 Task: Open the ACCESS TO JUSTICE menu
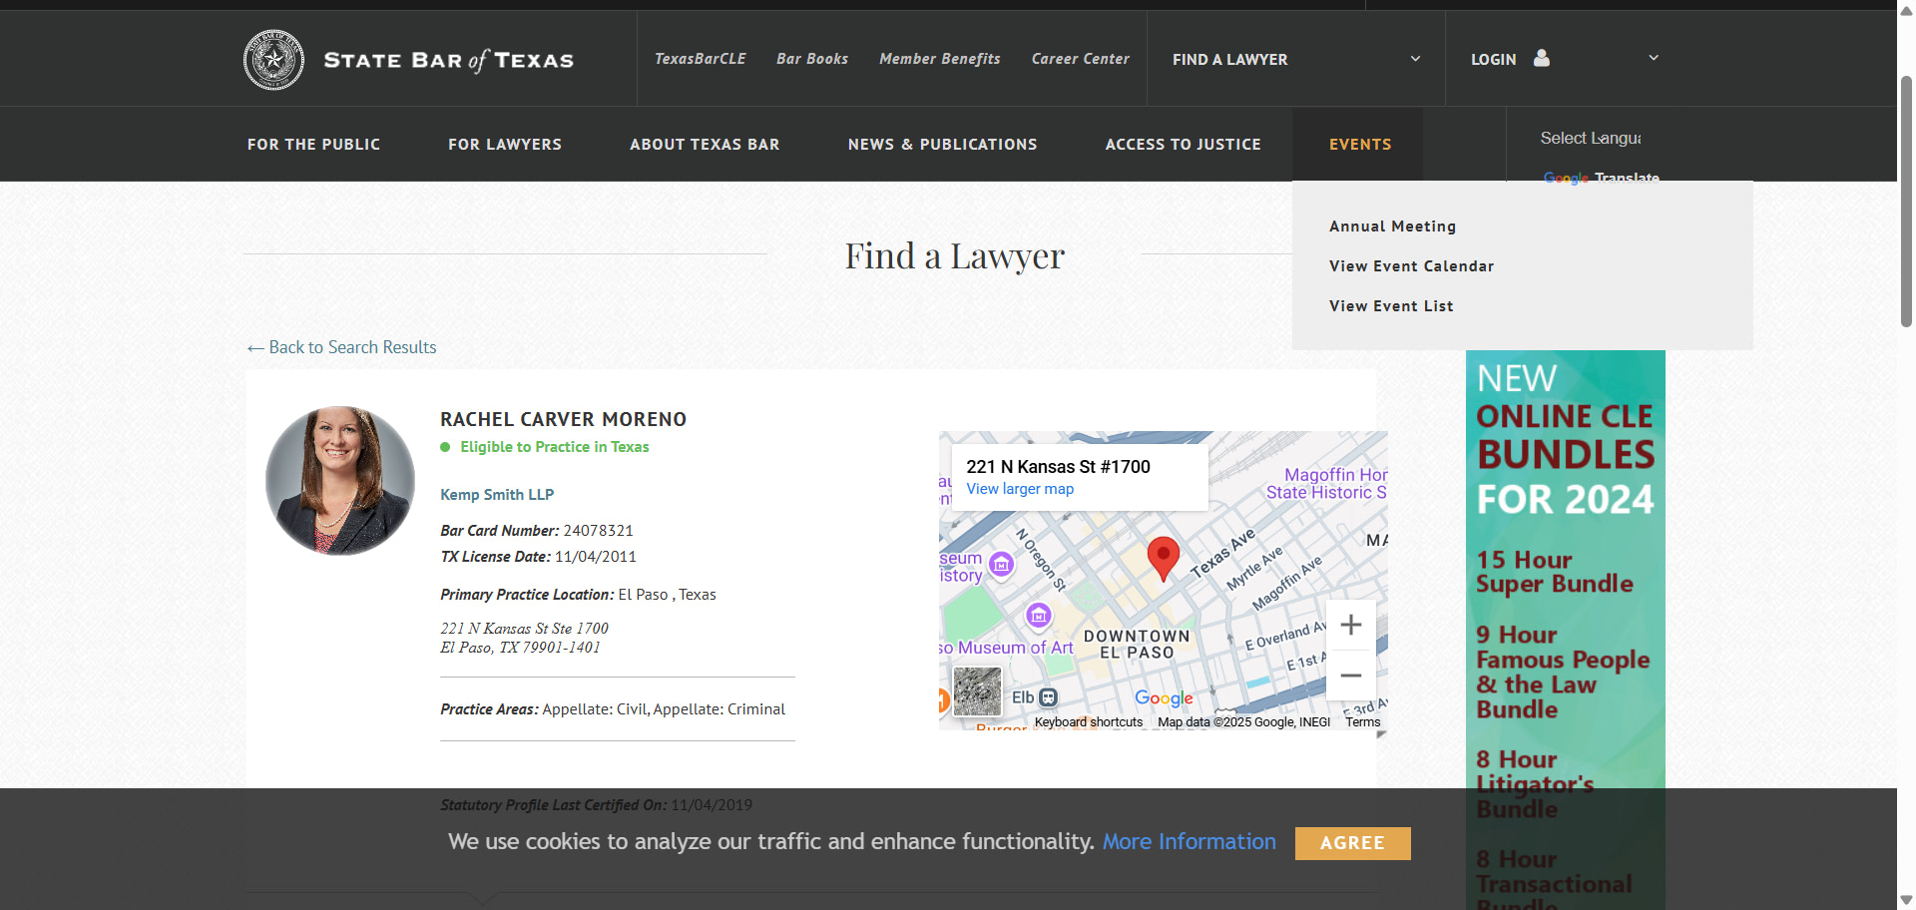[1184, 145]
